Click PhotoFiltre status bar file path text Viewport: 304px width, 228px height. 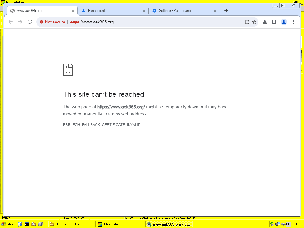coord(160,218)
